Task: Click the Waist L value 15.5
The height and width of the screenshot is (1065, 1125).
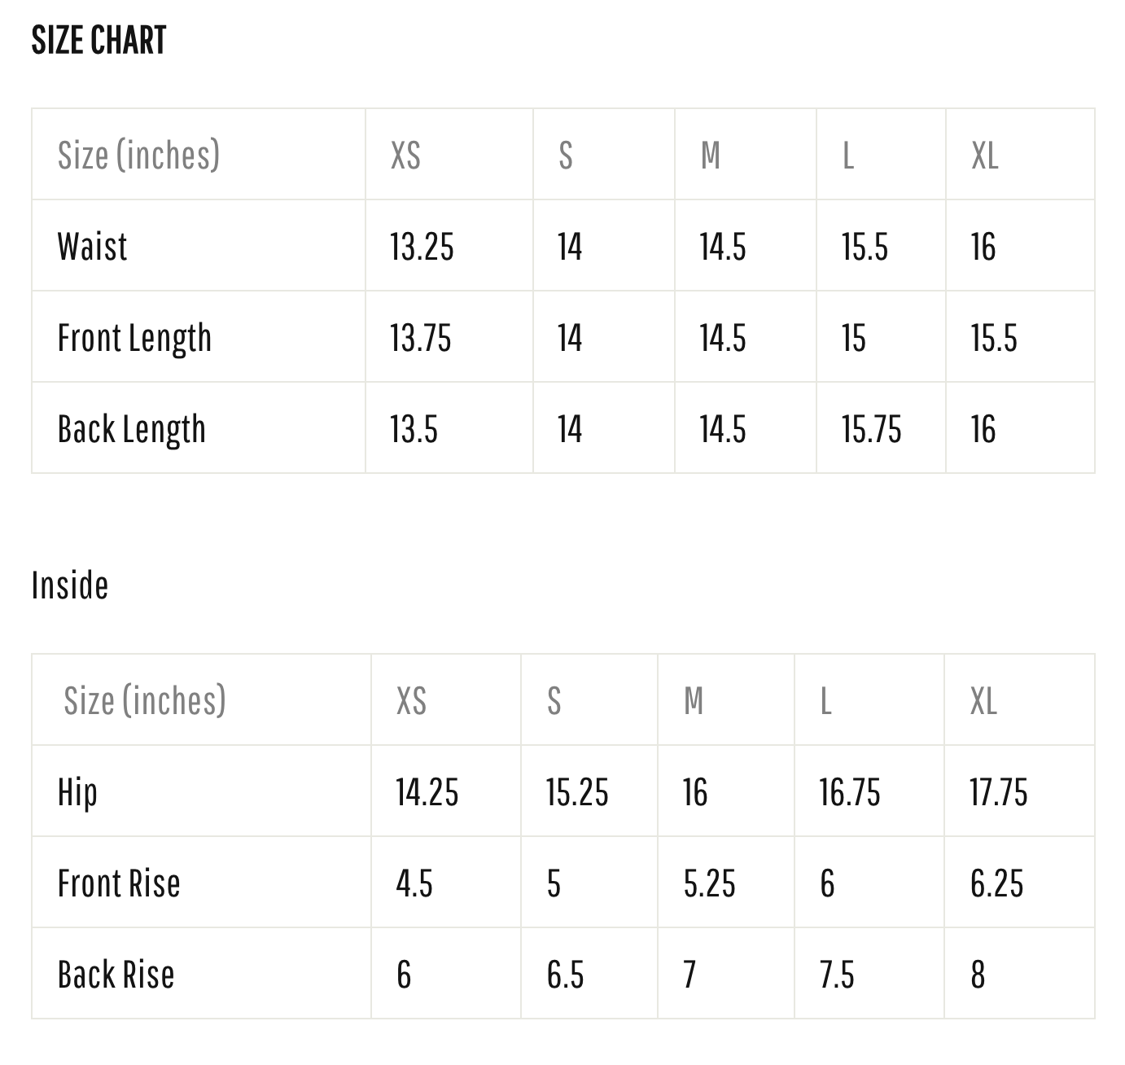Action: [865, 247]
